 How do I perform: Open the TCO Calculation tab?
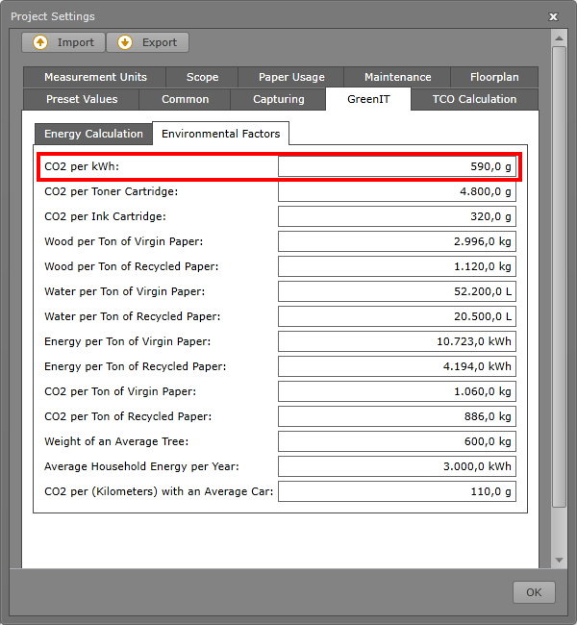[474, 99]
